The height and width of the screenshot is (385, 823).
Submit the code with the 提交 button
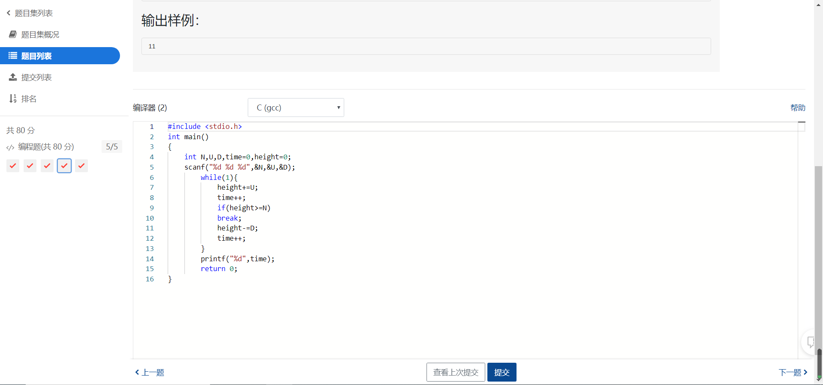[502, 372]
